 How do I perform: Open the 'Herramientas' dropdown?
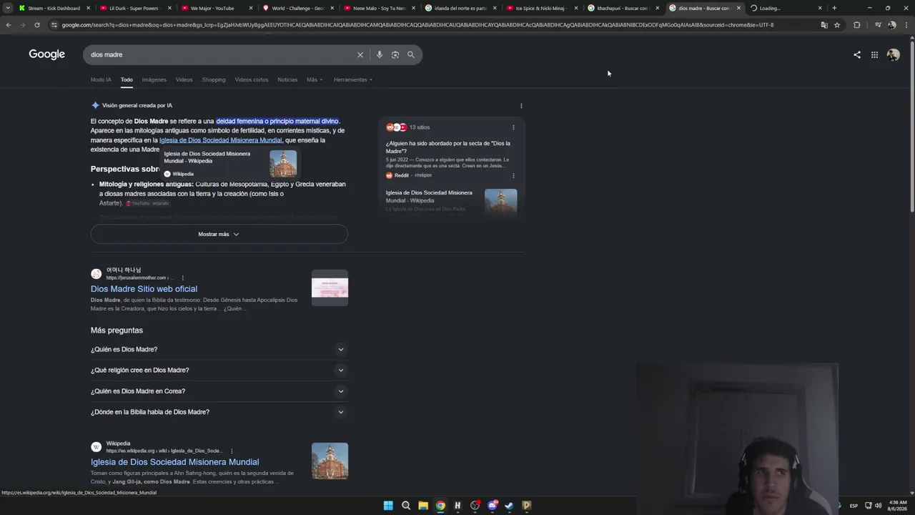[353, 79]
